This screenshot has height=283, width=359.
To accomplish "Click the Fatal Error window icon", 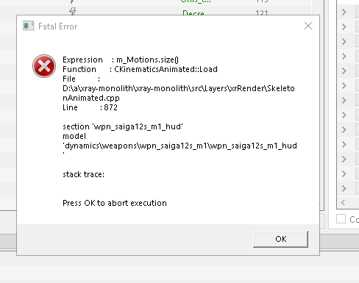I will pyautogui.click(x=28, y=26).
